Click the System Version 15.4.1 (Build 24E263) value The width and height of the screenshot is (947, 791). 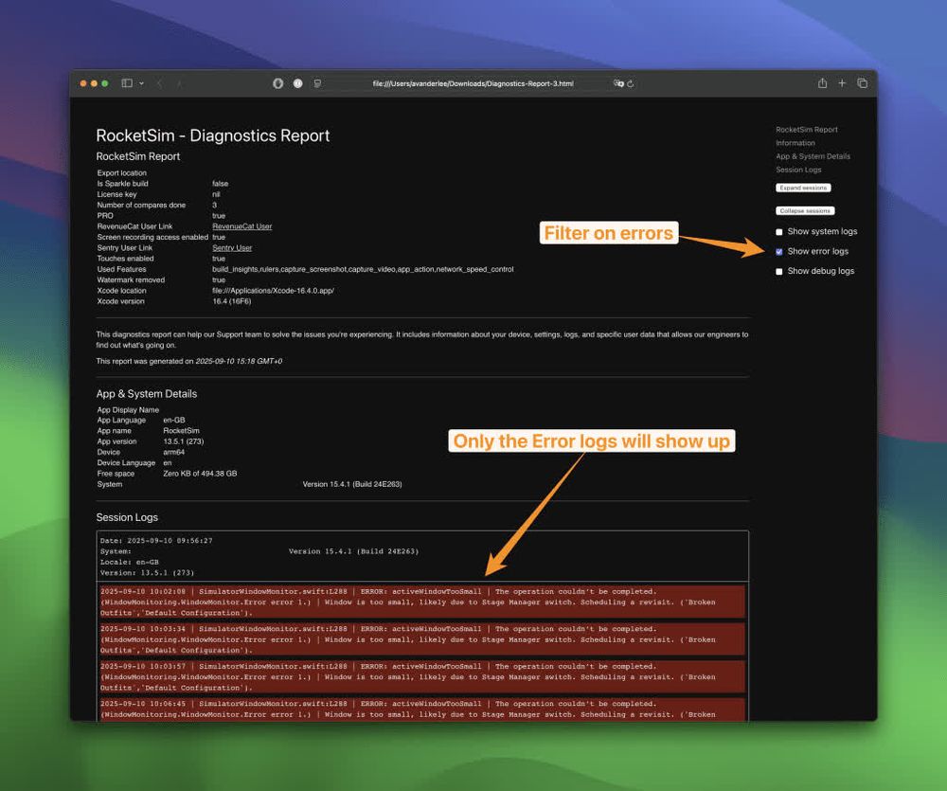352,484
